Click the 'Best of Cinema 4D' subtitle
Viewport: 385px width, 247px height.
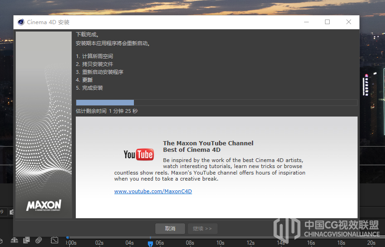(192, 150)
